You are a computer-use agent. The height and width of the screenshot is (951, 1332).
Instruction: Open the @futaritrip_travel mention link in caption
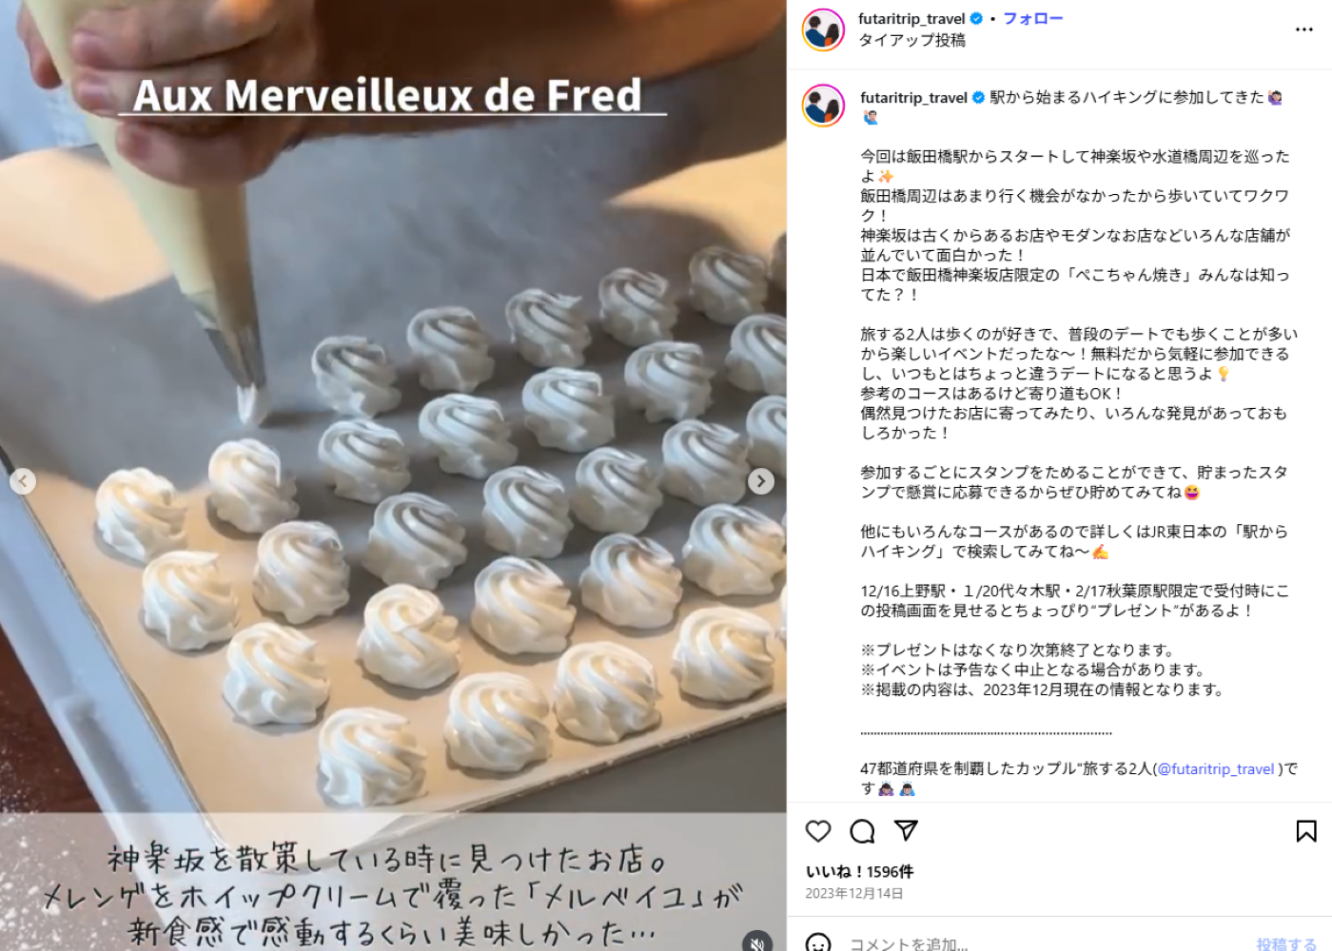(1216, 768)
